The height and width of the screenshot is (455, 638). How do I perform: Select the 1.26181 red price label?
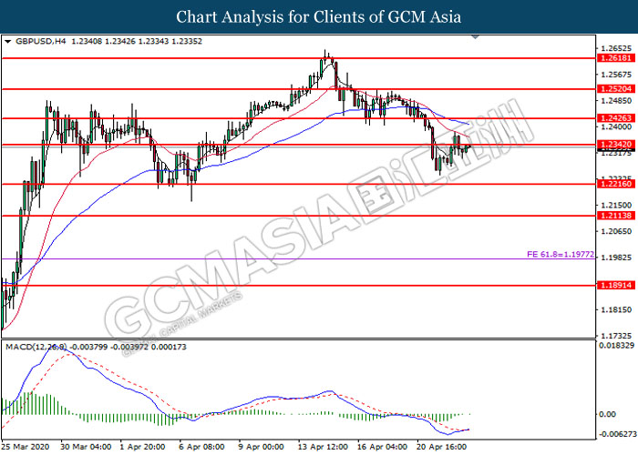coord(616,58)
